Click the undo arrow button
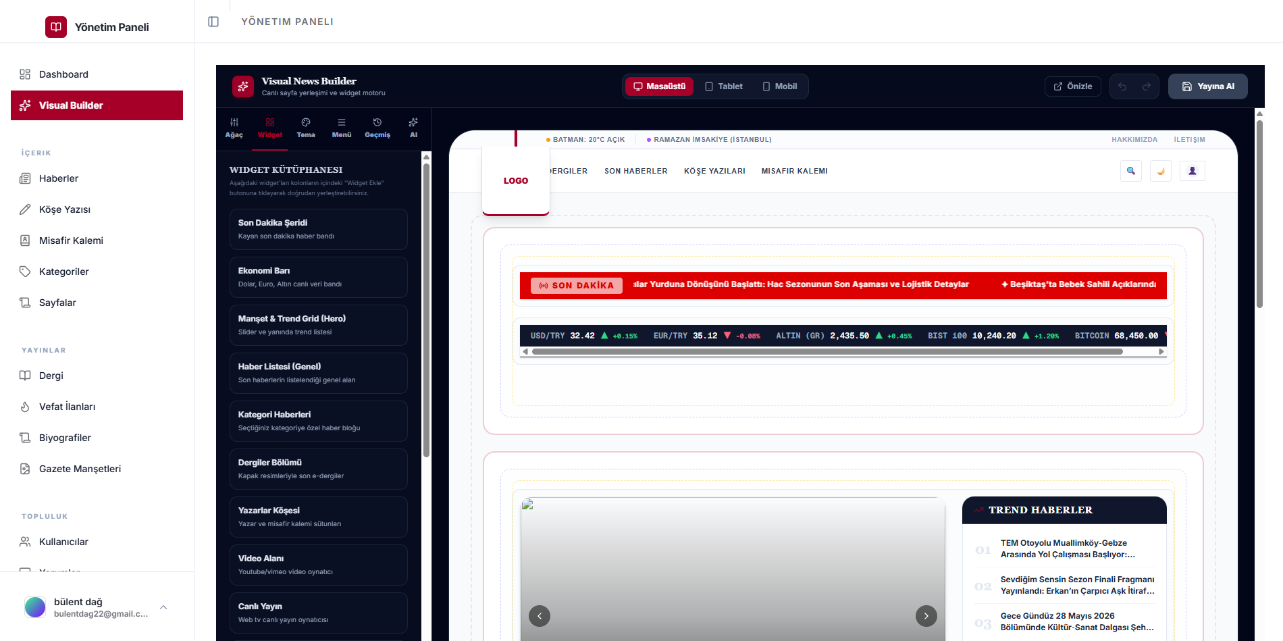 [x=1122, y=86]
